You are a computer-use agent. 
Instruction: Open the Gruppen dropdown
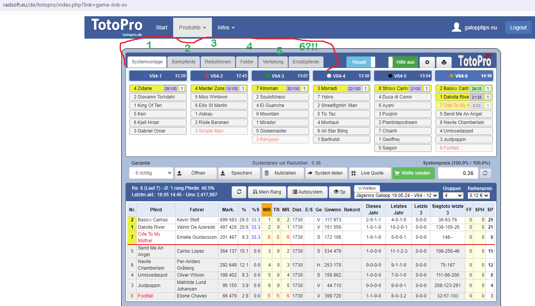click(x=453, y=195)
